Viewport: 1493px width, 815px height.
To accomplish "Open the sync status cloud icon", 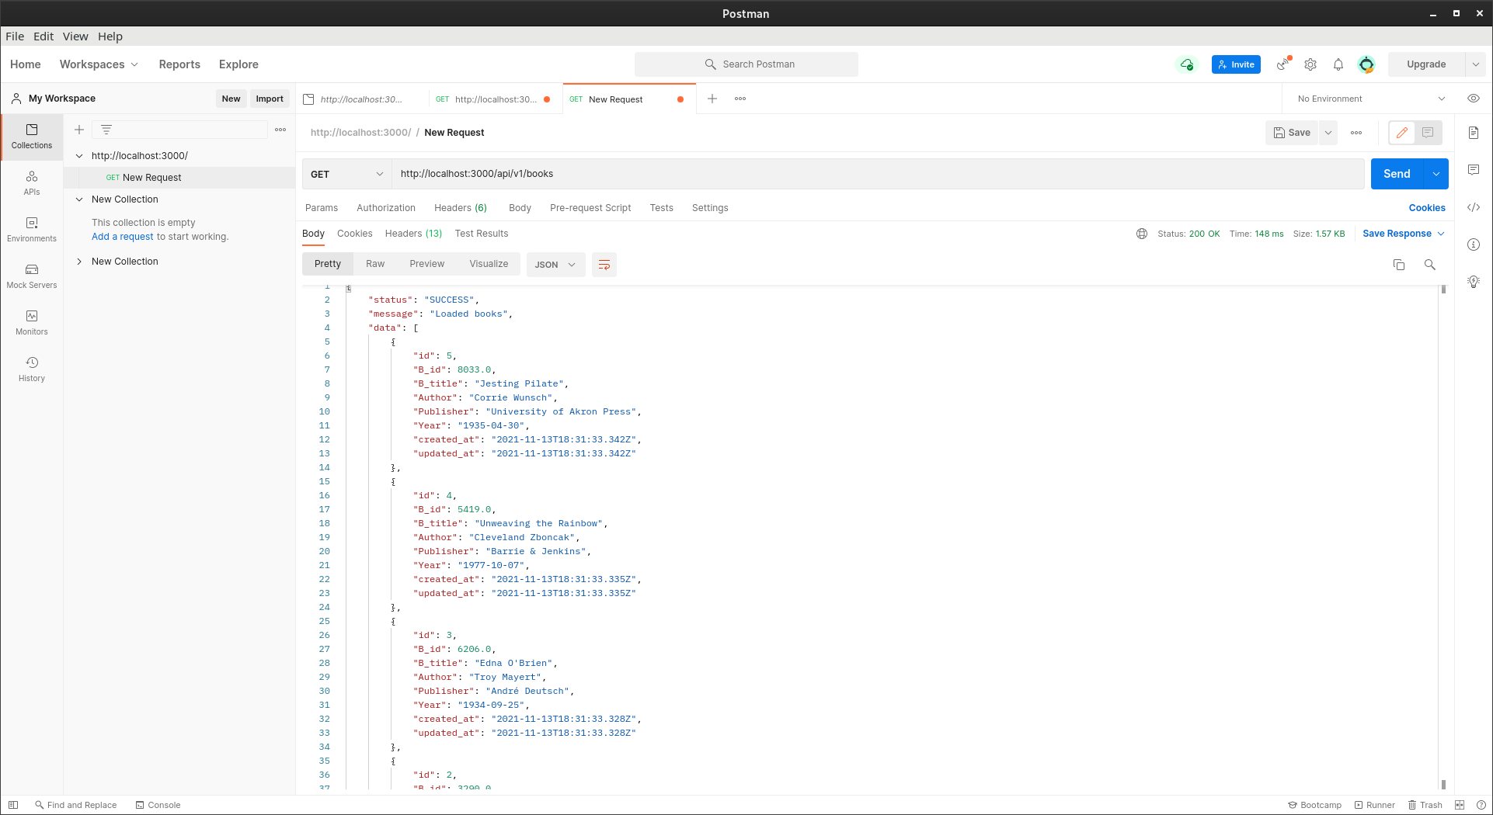I will point(1187,64).
